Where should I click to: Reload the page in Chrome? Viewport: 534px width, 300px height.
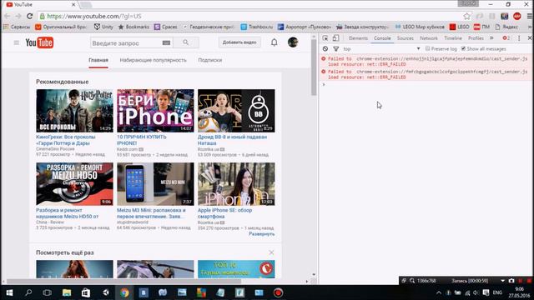pos(30,16)
